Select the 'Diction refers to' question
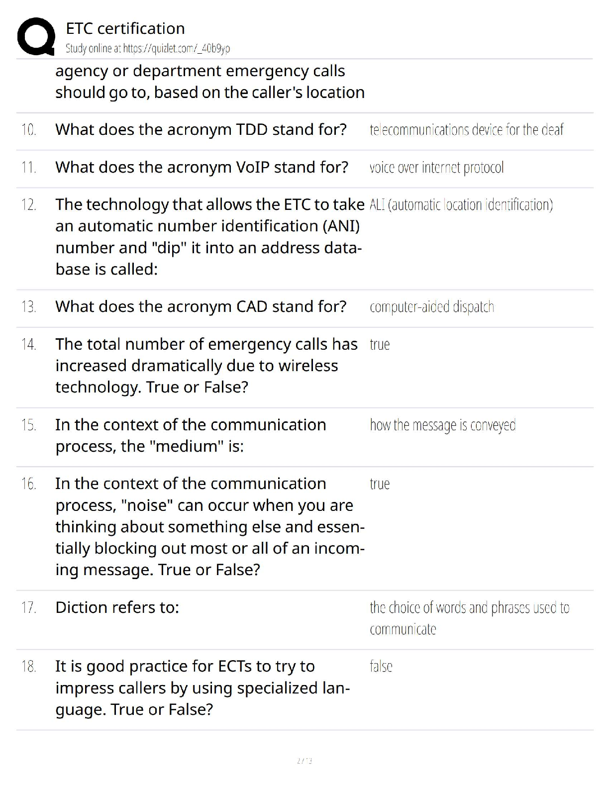The height and width of the screenshot is (788, 609). [117, 607]
